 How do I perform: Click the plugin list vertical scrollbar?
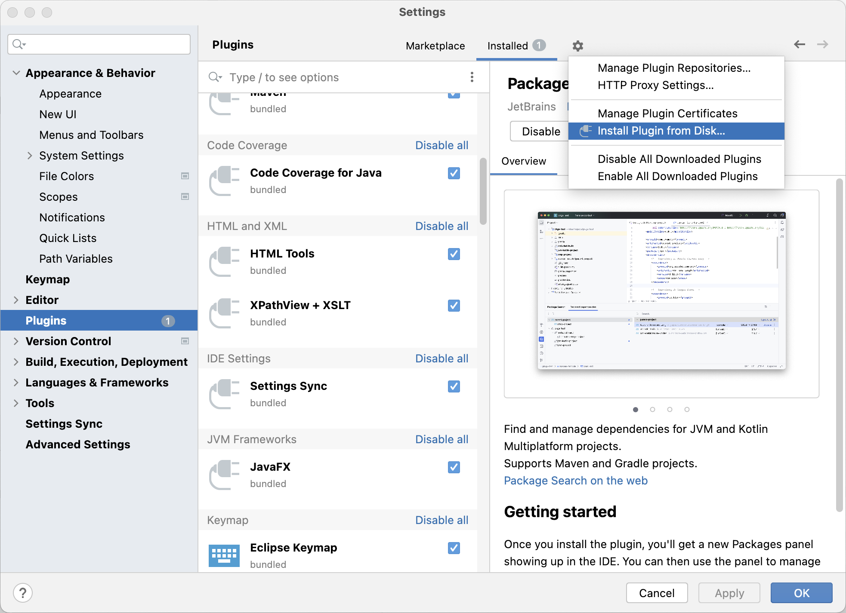point(483,191)
